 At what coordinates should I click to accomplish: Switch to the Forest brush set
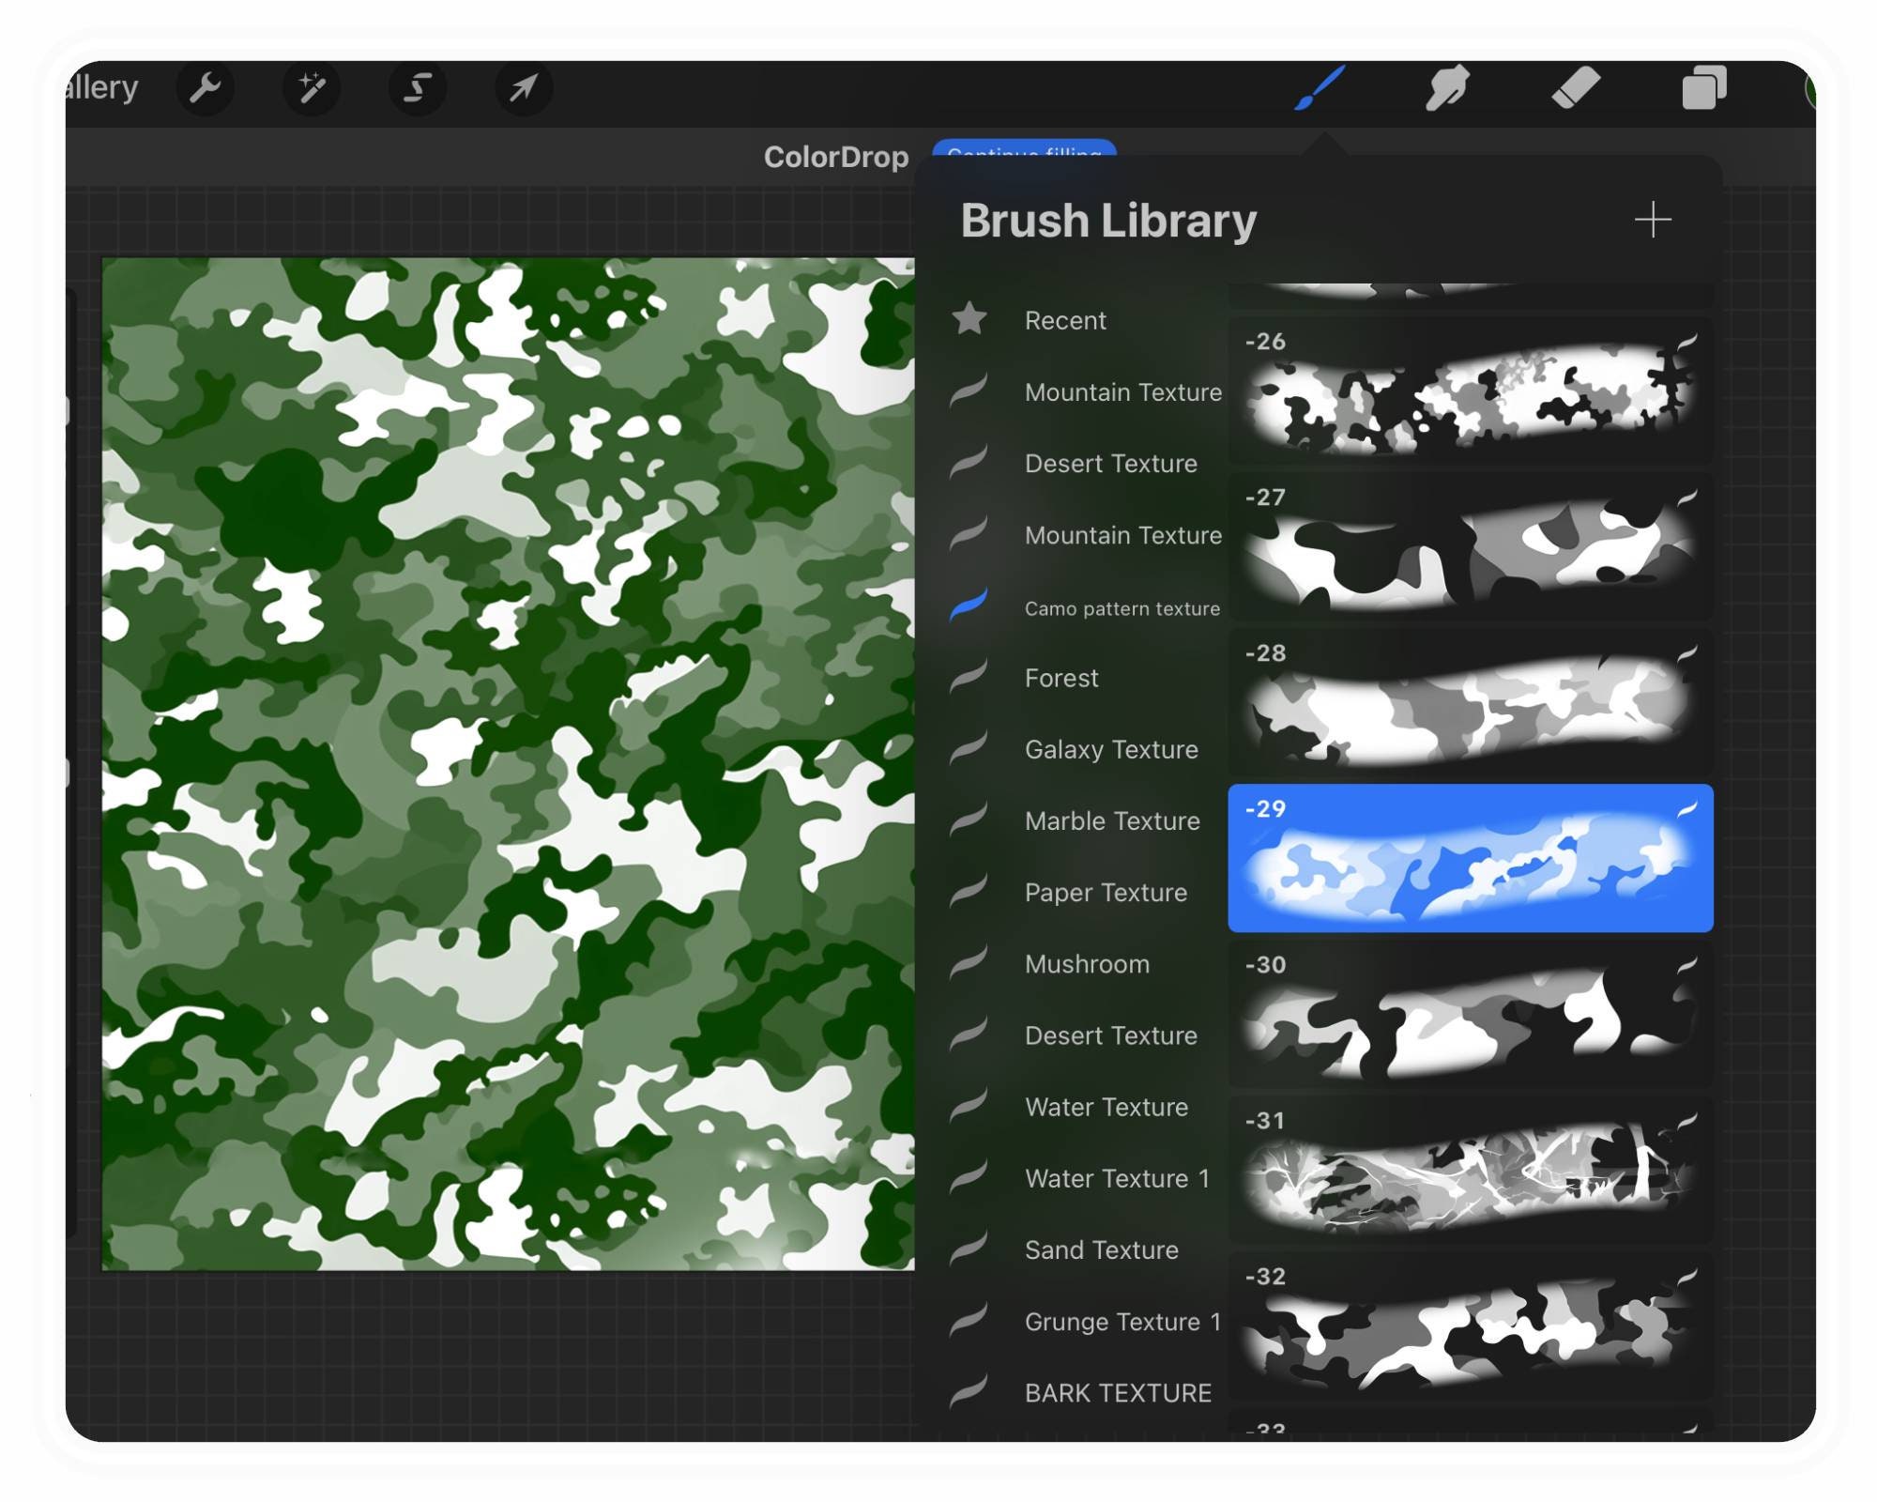coord(1061,678)
